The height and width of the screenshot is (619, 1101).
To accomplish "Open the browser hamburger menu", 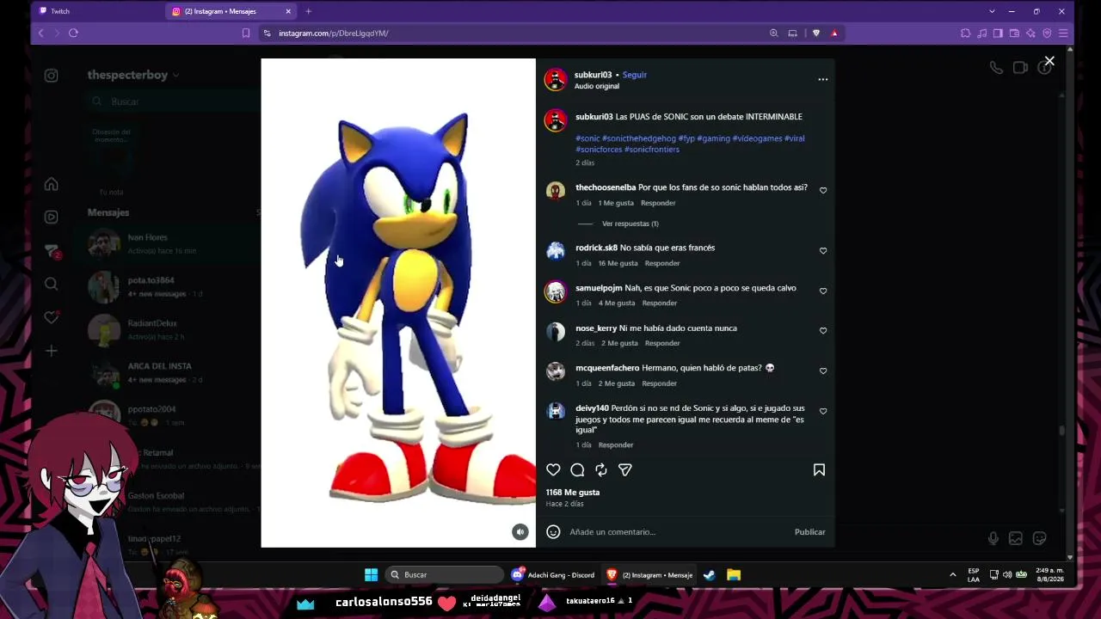I will [x=1063, y=34].
